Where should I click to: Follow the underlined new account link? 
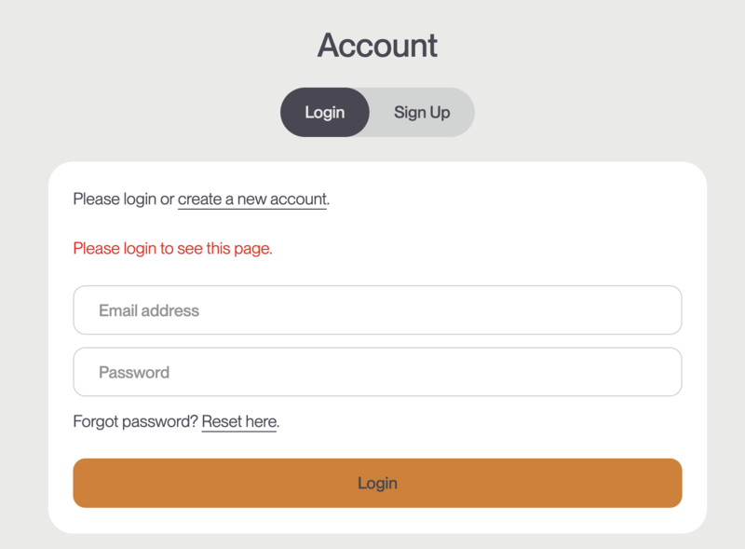(251, 199)
